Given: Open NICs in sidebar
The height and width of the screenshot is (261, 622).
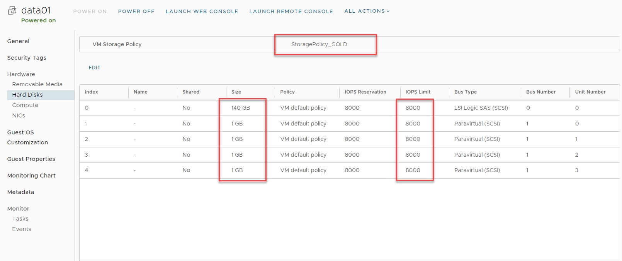Looking at the screenshot, I should coord(19,115).
